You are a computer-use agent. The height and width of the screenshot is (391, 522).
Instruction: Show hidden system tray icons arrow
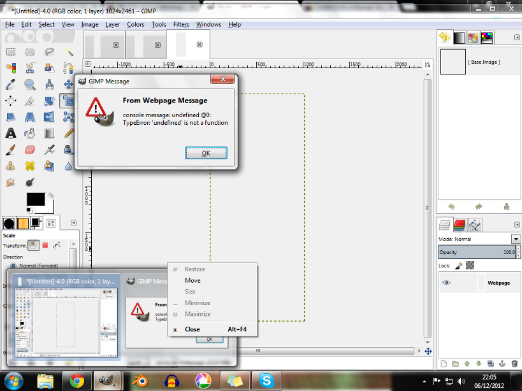coord(424,381)
